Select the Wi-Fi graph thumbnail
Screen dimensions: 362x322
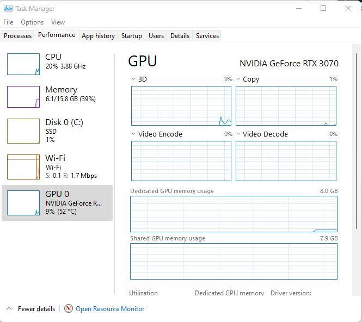pos(23,167)
